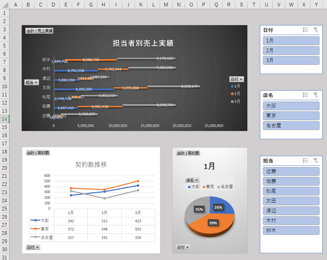
Task: Click 合計 / 契約数 button on line chart
Action: pyautogui.click(x=38, y=153)
